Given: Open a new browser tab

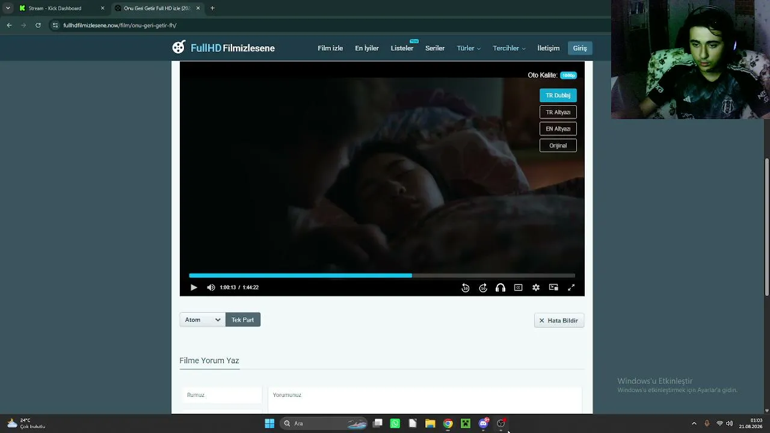Looking at the screenshot, I should tap(212, 8).
